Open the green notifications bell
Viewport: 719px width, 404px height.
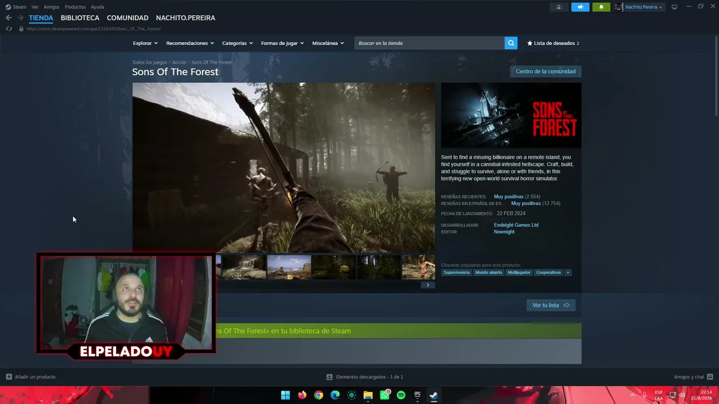coord(601,7)
